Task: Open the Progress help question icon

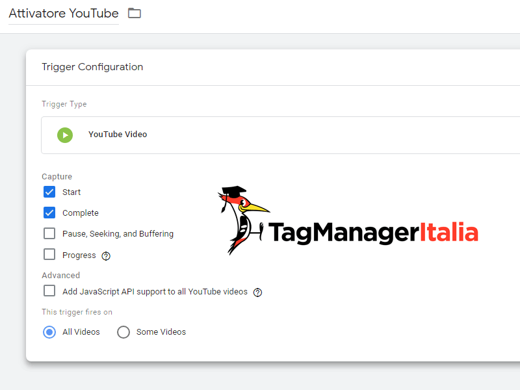Action: [106, 256]
